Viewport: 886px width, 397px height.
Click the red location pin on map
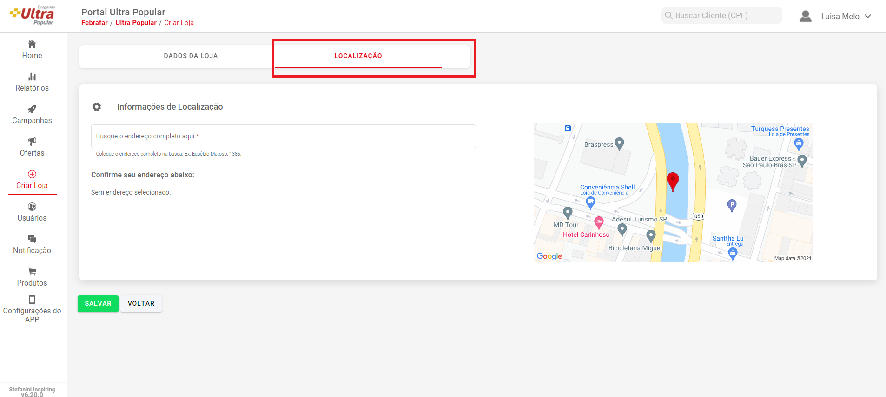pyautogui.click(x=673, y=181)
